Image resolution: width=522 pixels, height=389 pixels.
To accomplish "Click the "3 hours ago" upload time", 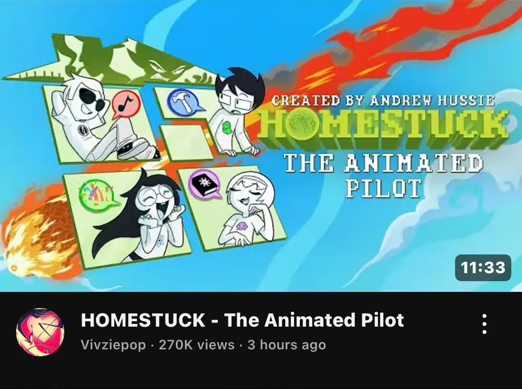I will point(286,345).
